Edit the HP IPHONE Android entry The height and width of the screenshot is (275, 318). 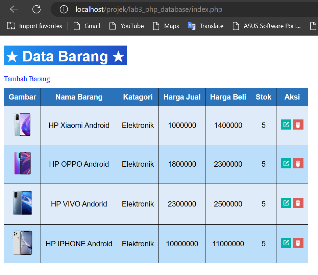(x=286, y=243)
